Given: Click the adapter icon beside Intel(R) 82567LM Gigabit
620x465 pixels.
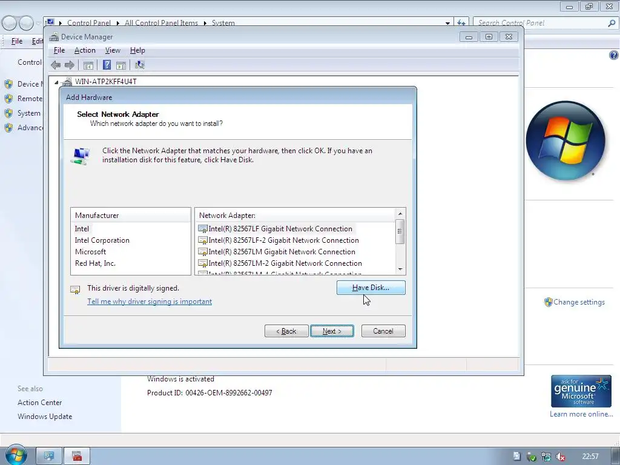Looking at the screenshot, I should pyautogui.click(x=203, y=252).
